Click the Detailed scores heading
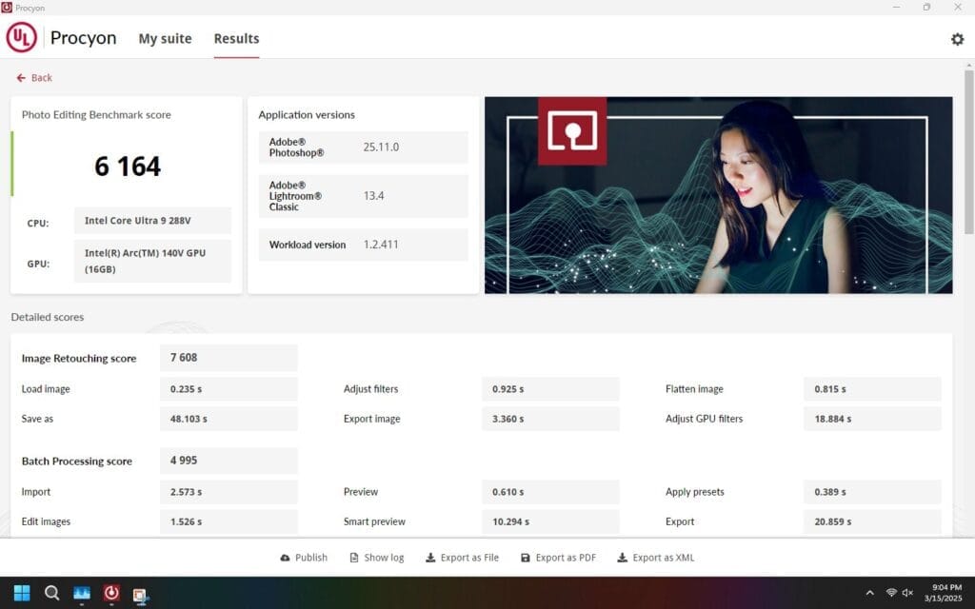The width and height of the screenshot is (975, 609). point(48,317)
